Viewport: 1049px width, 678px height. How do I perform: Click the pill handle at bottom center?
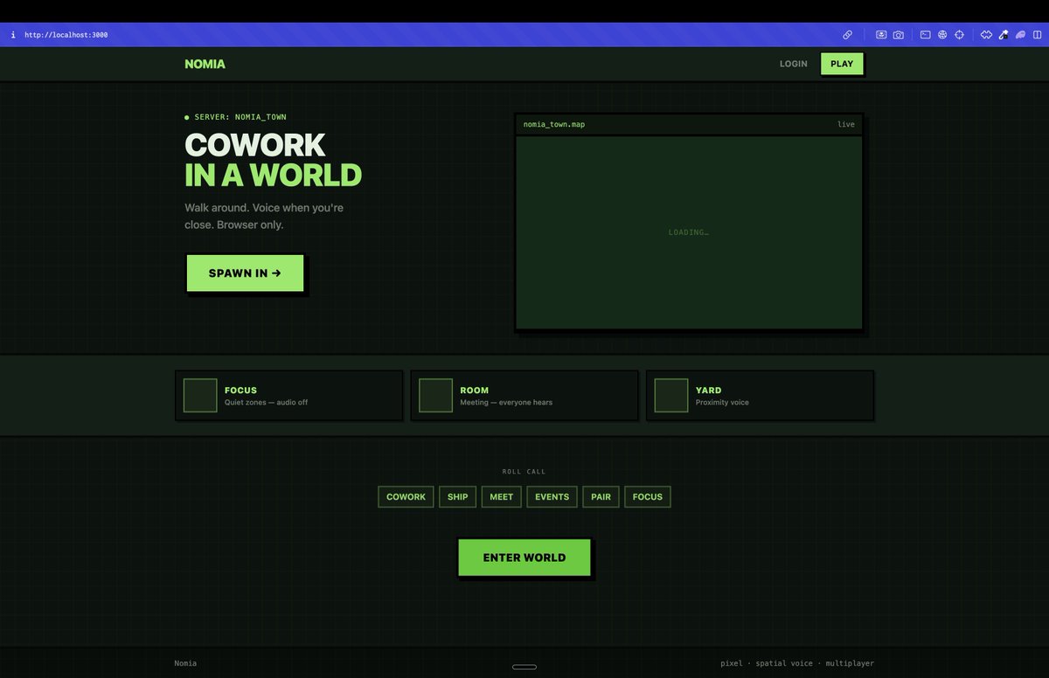[524, 667]
